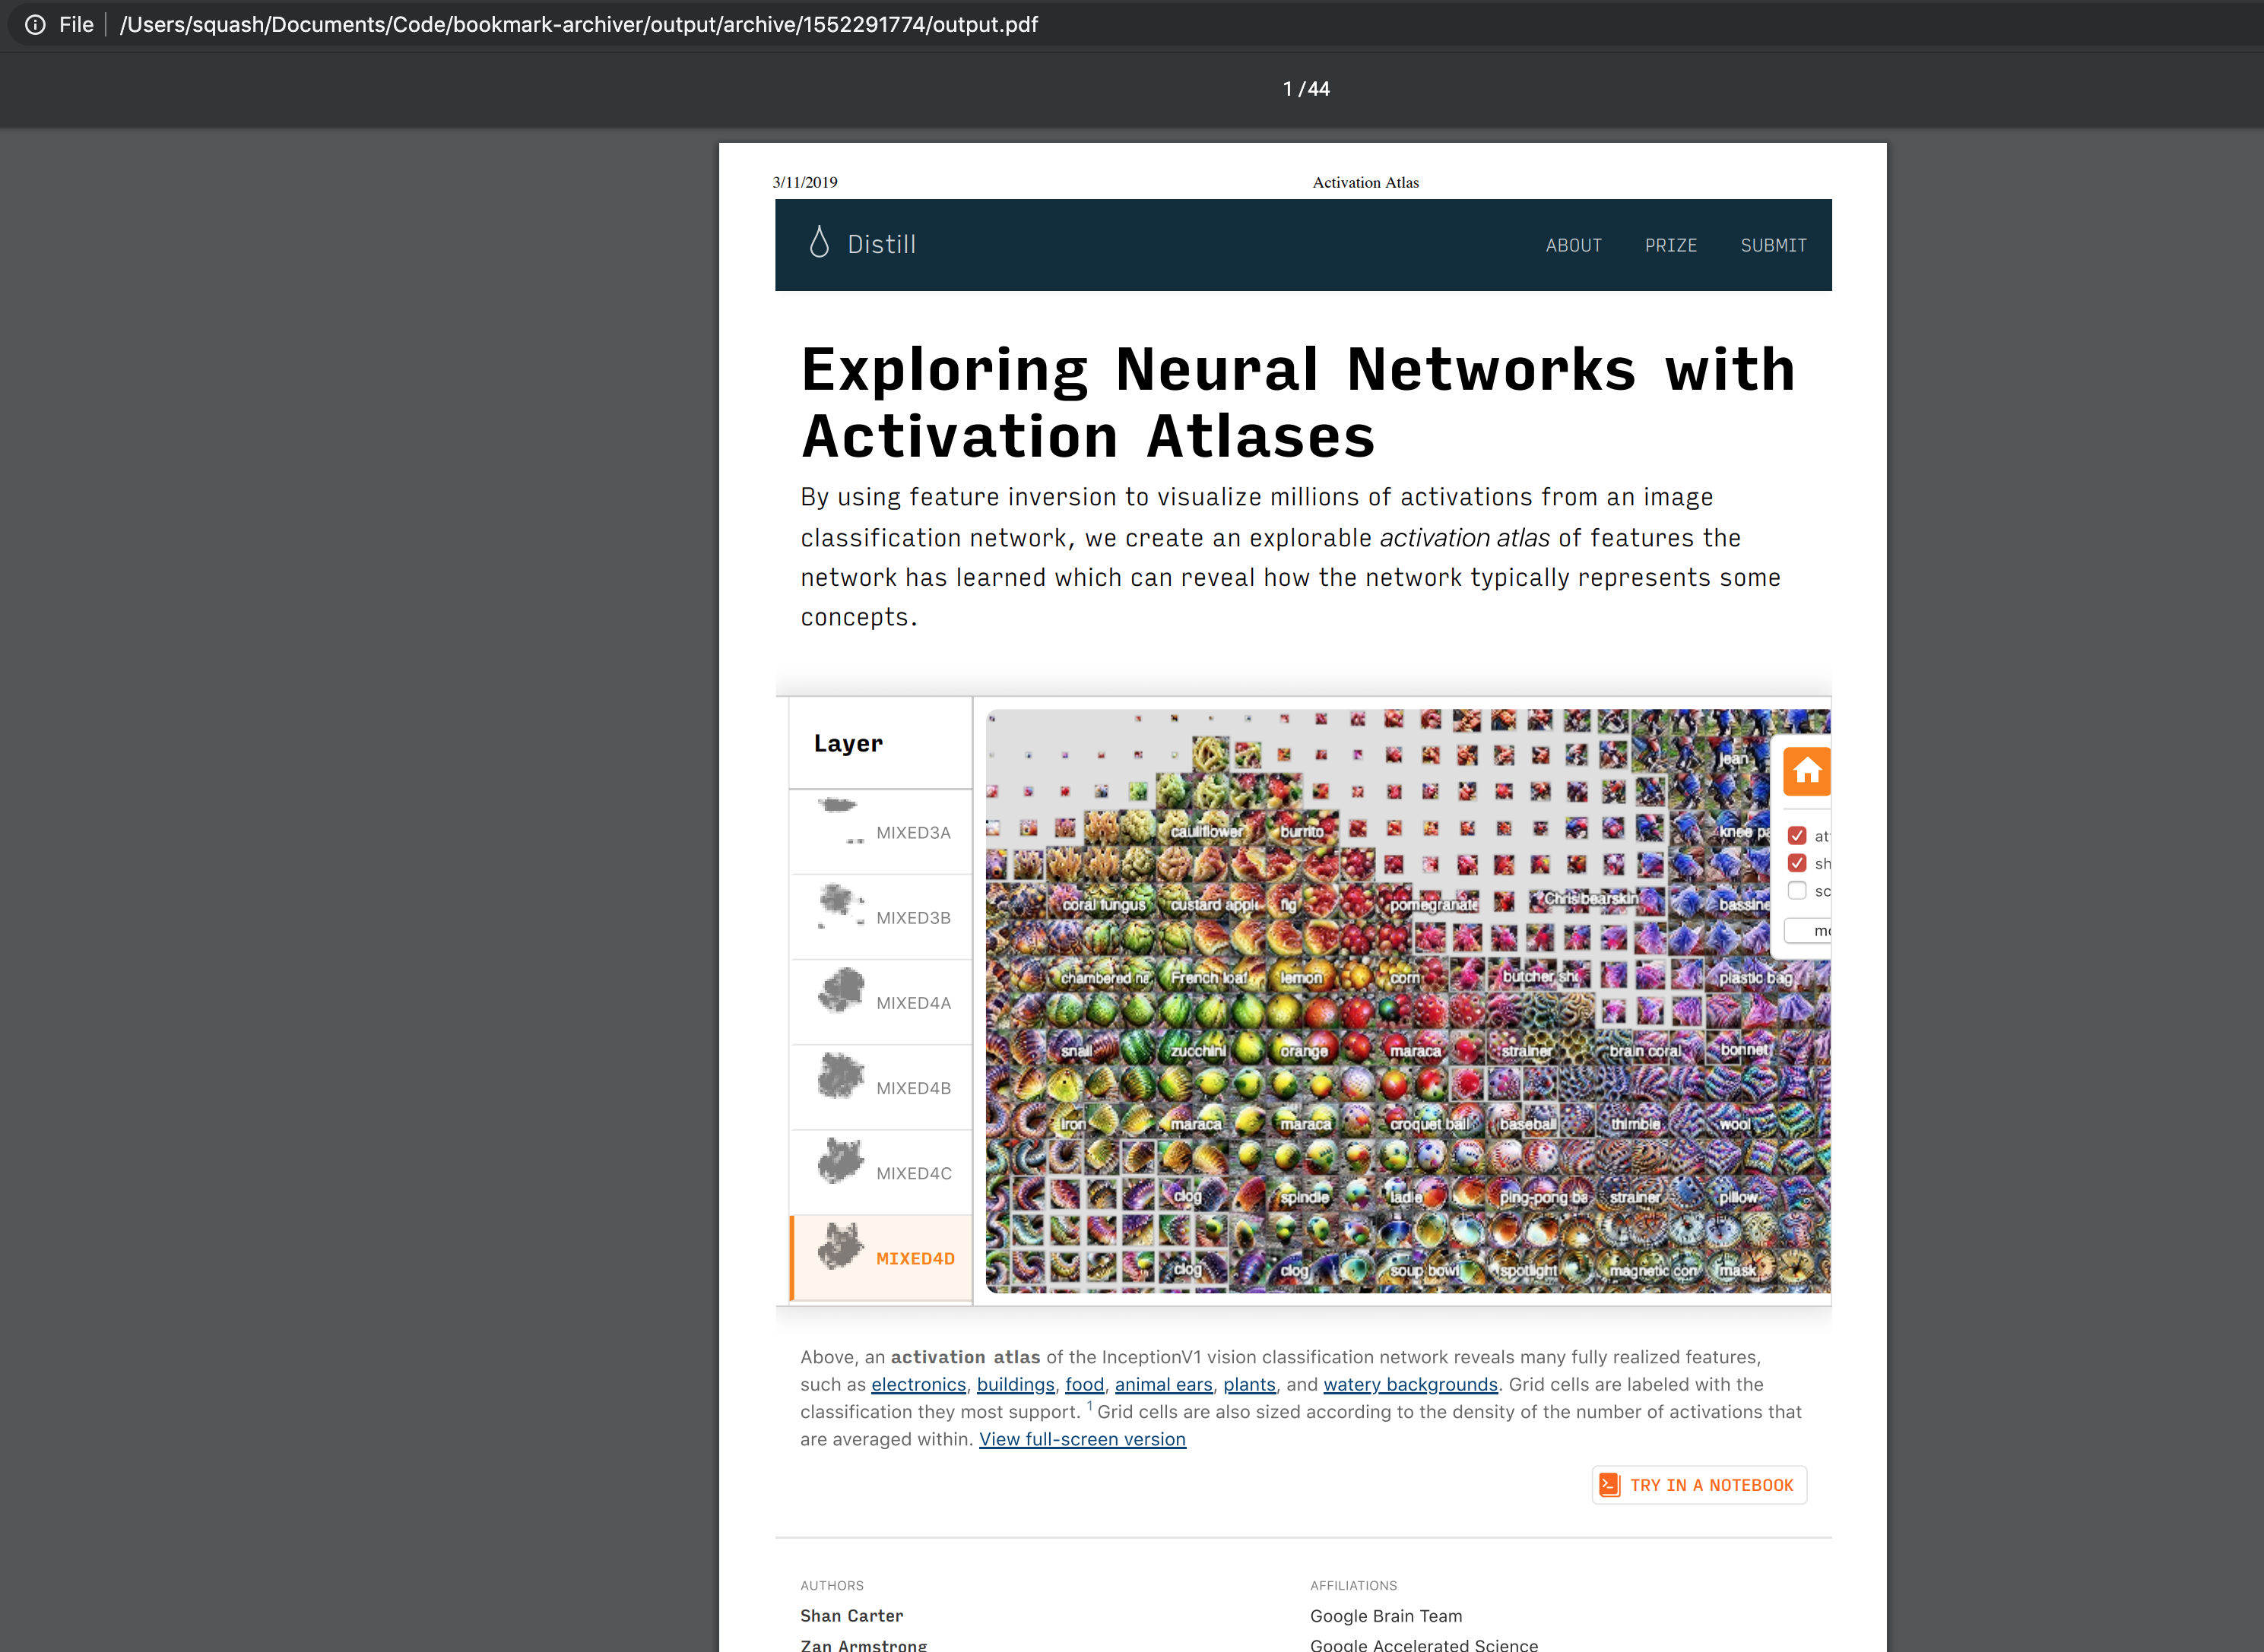Toggle the 'sh' checkbox off

tap(1796, 863)
